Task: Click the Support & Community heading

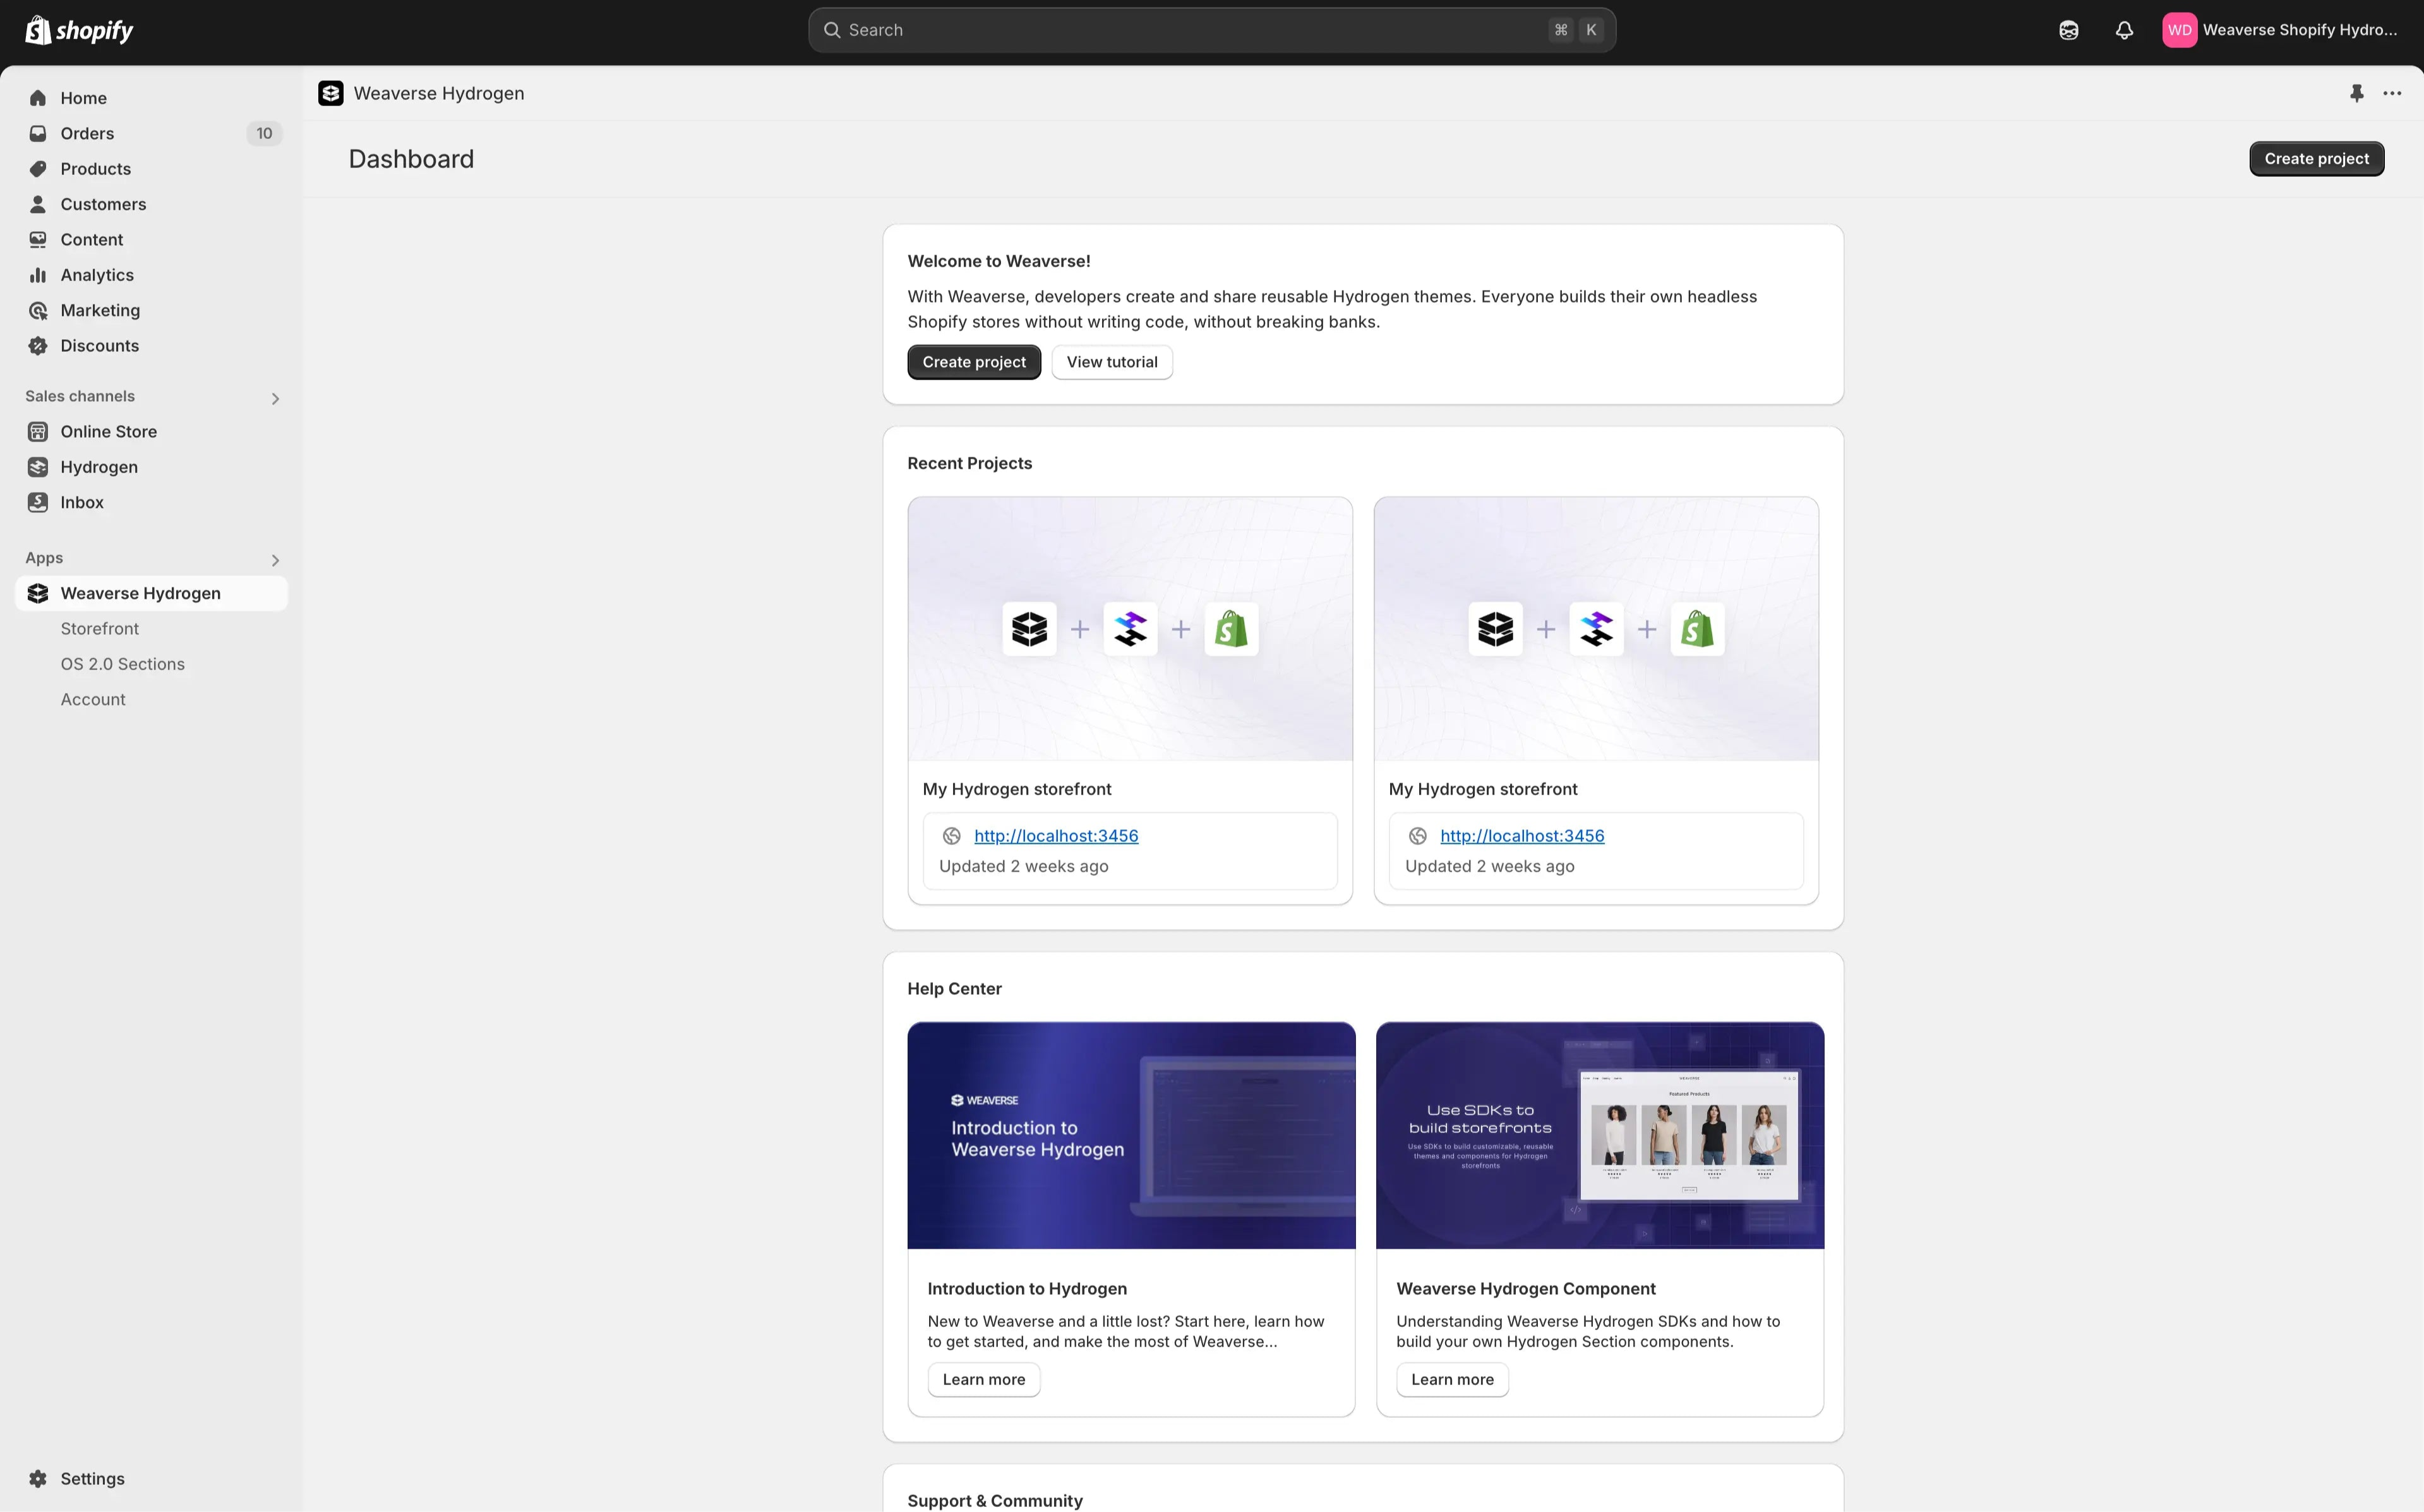Action: (994, 1501)
